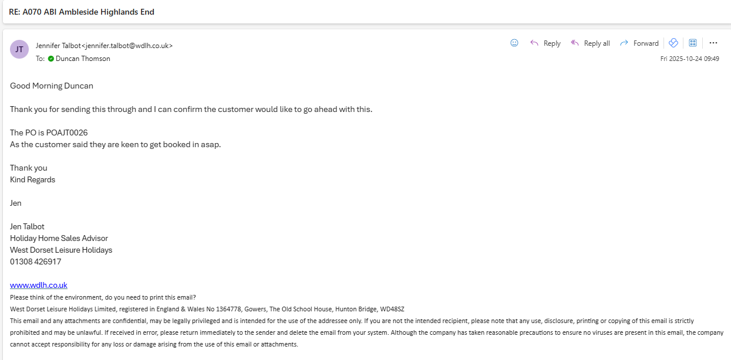This screenshot has height=360, width=731.
Task: Click the email timestamp Fri 2025-10-24
Action: tap(689, 59)
